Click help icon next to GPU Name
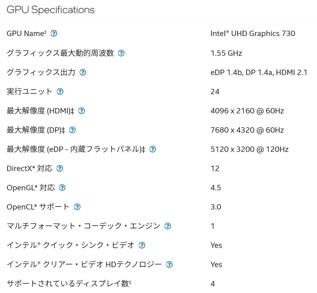This screenshot has height=293, width=317. click(54, 33)
